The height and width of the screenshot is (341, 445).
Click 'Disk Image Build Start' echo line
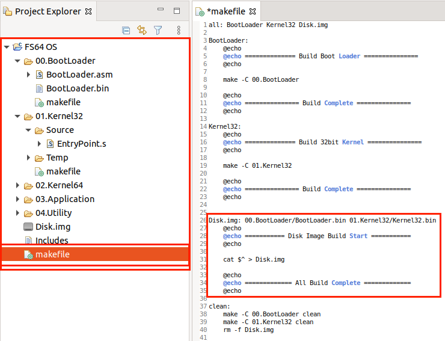tap(317, 236)
